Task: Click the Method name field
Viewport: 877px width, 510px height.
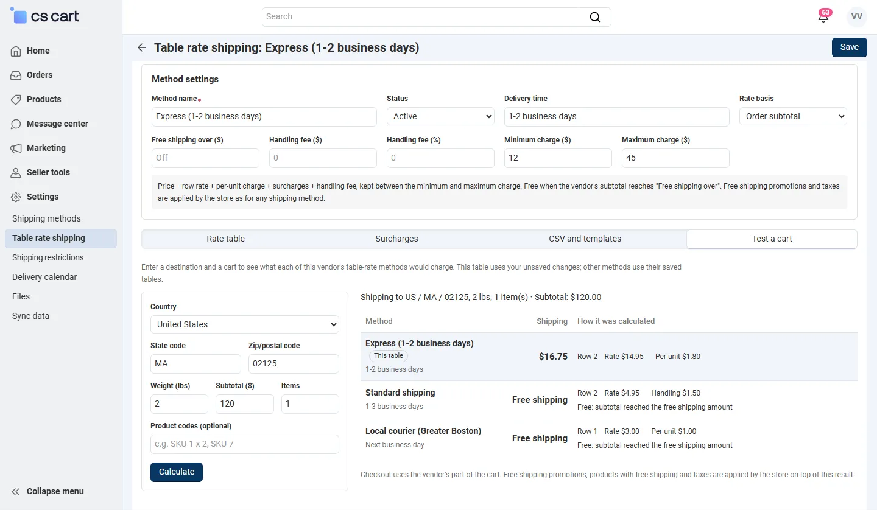Action: pyautogui.click(x=264, y=116)
